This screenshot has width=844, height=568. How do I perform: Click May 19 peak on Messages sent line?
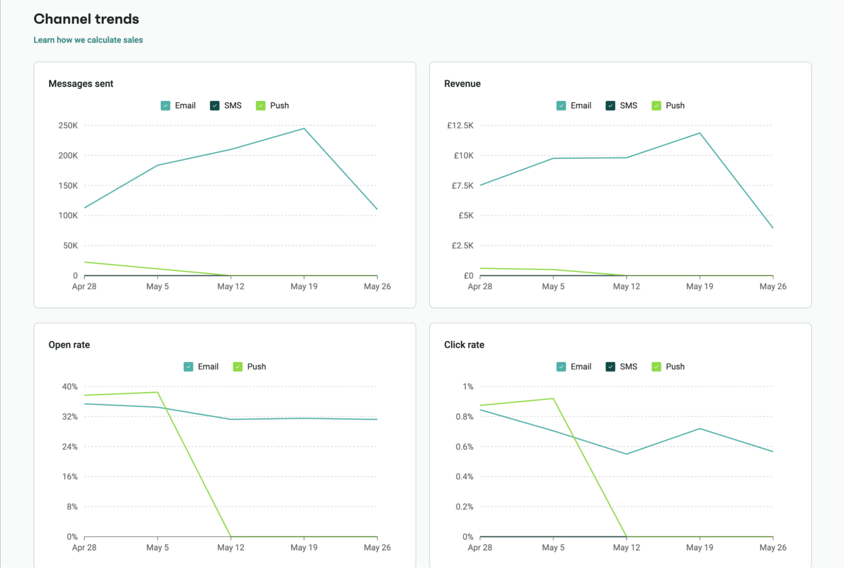pos(304,129)
